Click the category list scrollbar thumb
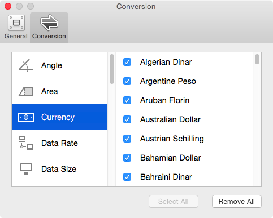273x218 pixels. (112, 69)
